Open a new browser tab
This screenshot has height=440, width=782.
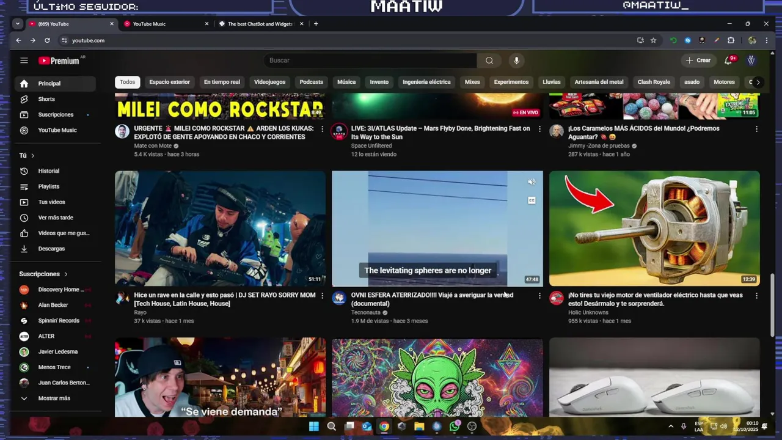(316, 24)
